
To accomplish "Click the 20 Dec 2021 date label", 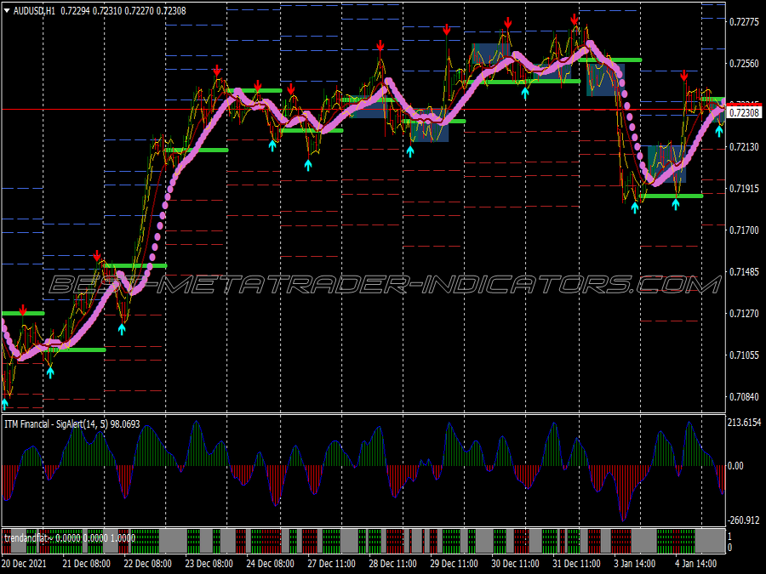I will tap(25, 563).
